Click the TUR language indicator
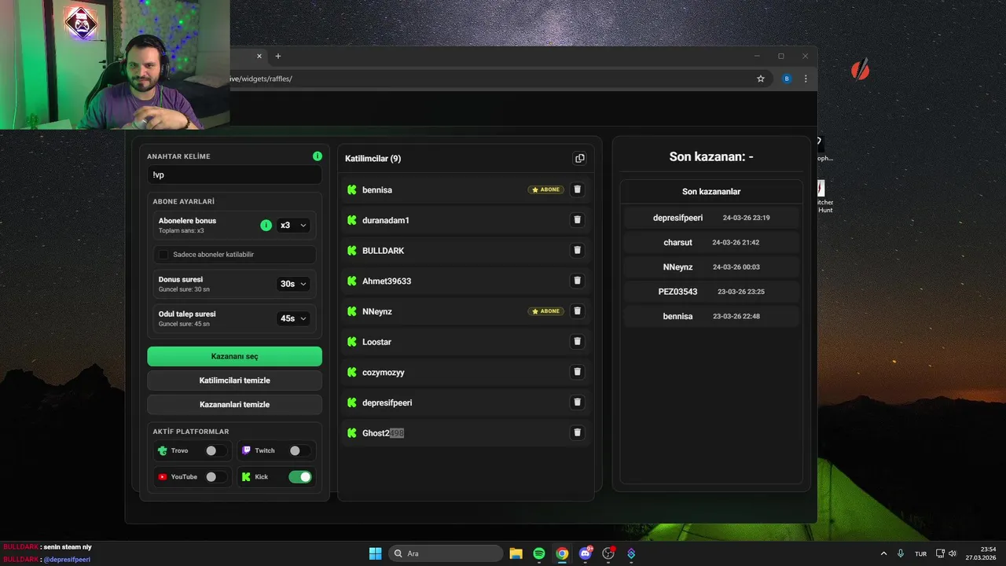 pos(920,554)
